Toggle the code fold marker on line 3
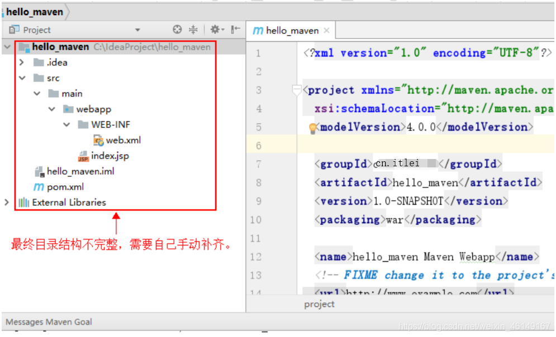Image resolution: width=556 pixels, height=337 pixels. coord(296,90)
